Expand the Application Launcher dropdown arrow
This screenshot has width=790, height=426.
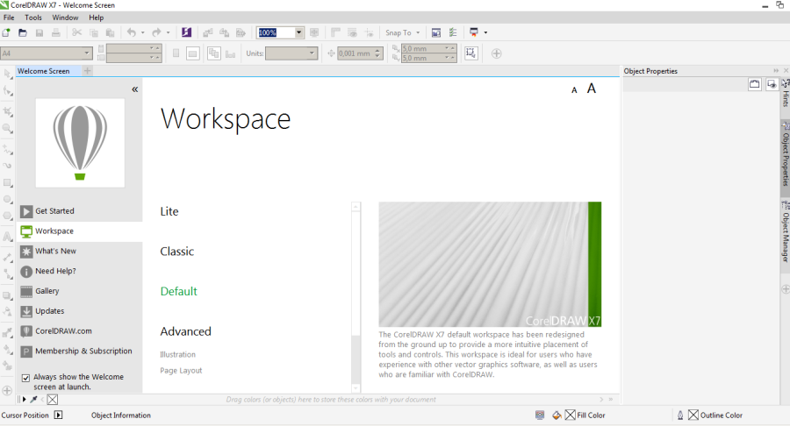(x=485, y=32)
